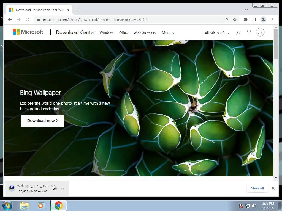The height and width of the screenshot is (211, 282).
Task: Select the Download Service Pack 2 tab
Action: click(39, 10)
